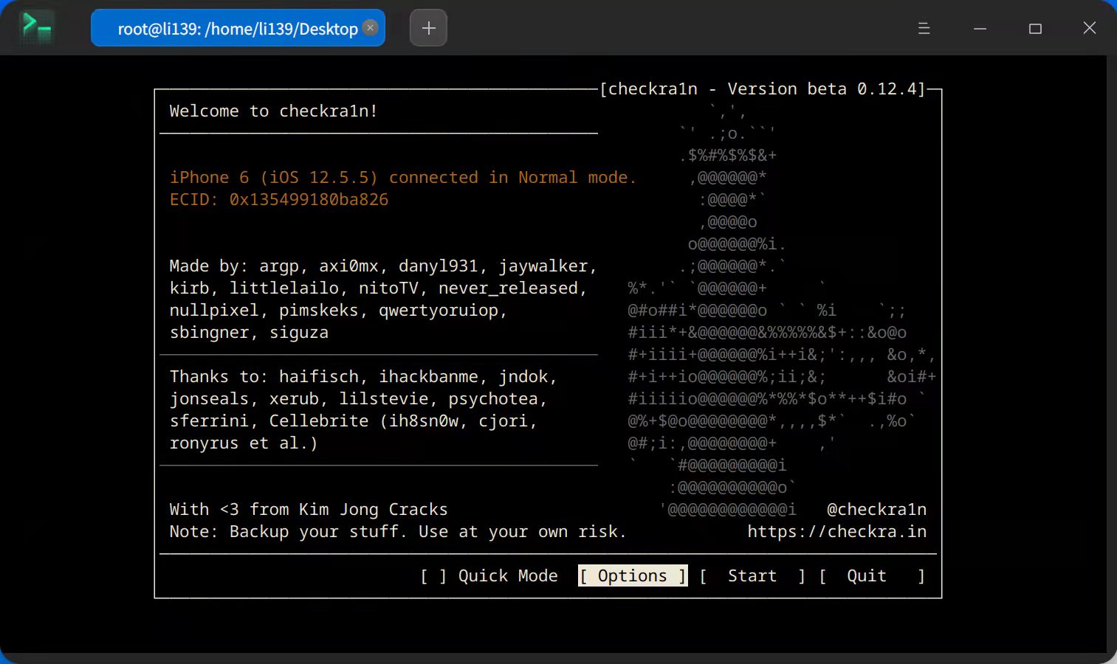Click the close icon on the root@li139 tab

click(370, 27)
